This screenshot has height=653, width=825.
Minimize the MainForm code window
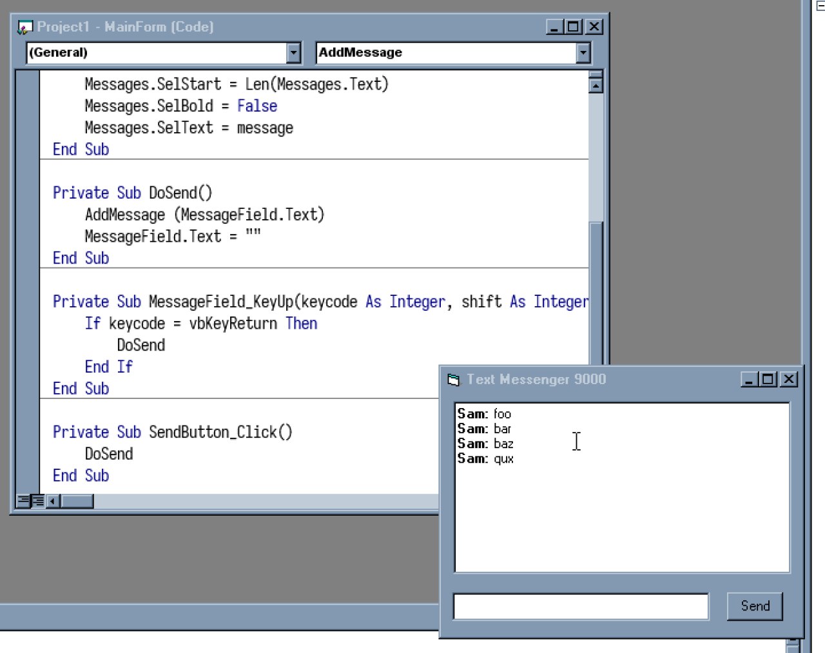point(554,27)
